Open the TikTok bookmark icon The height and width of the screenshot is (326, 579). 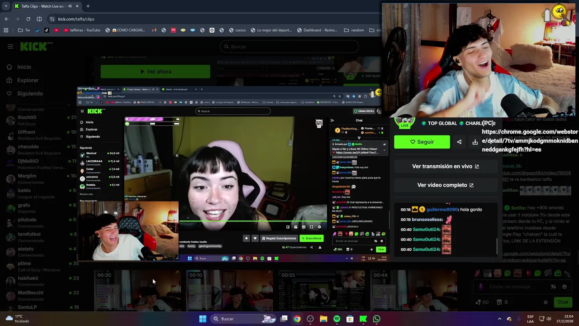point(47,30)
